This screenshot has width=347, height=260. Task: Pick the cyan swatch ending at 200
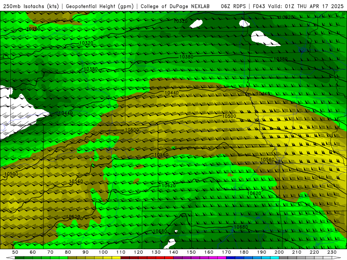point(275,258)
